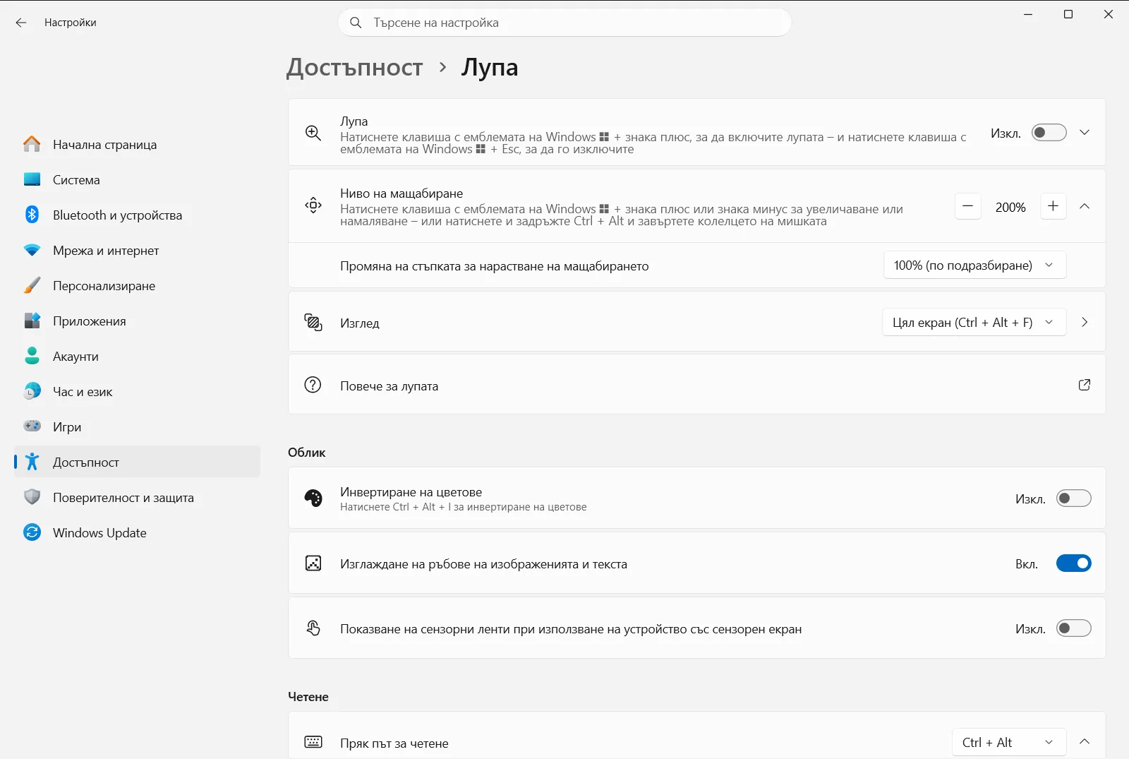Click the Приложения apps icon
The width and height of the screenshot is (1129, 759).
32,321
